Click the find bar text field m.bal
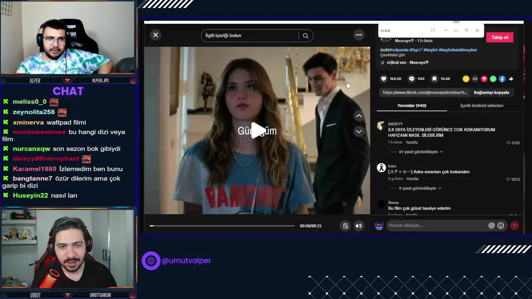This screenshot has width=532, height=299. 403,30
